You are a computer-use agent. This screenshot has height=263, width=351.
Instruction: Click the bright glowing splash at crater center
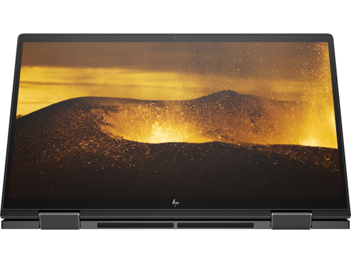click(x=165, y=130)
